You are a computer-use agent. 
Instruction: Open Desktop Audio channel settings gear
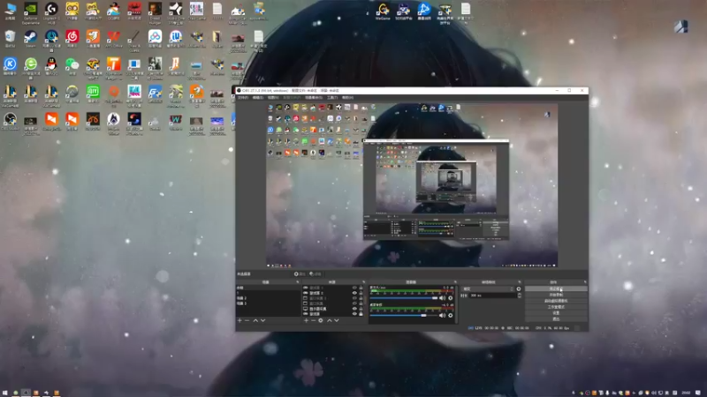click(450, 316)
